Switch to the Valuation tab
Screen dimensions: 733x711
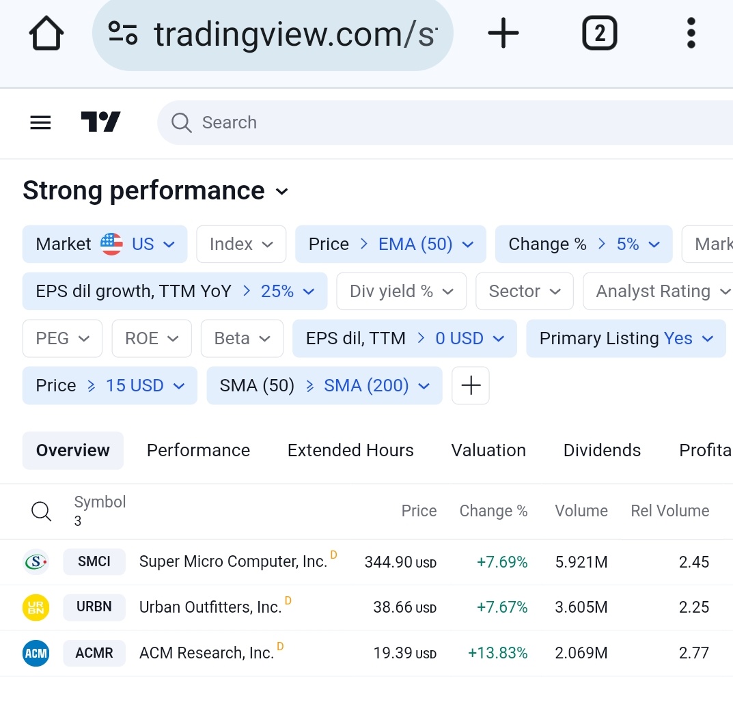pyautogui.click(x=488, y=450)
